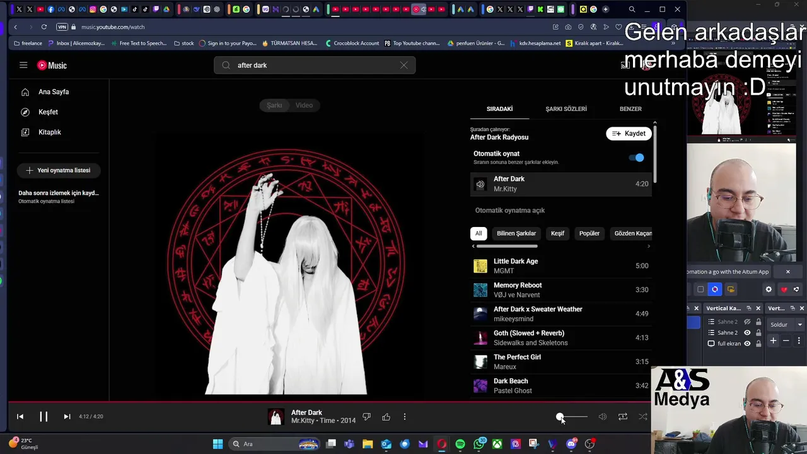Go back in the browser
The width and height of the screenshot is (807, 454).
[x=15, y=27]
